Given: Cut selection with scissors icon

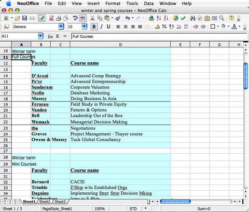Looking at the screenshot, I should click(x=92, y=18).
